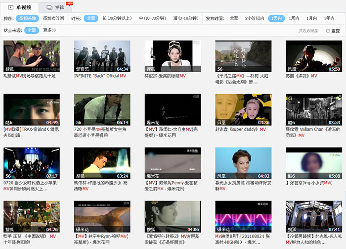Sort results by 按发布时间
This screenshot has height=249, width=346.
coord(53,18)
